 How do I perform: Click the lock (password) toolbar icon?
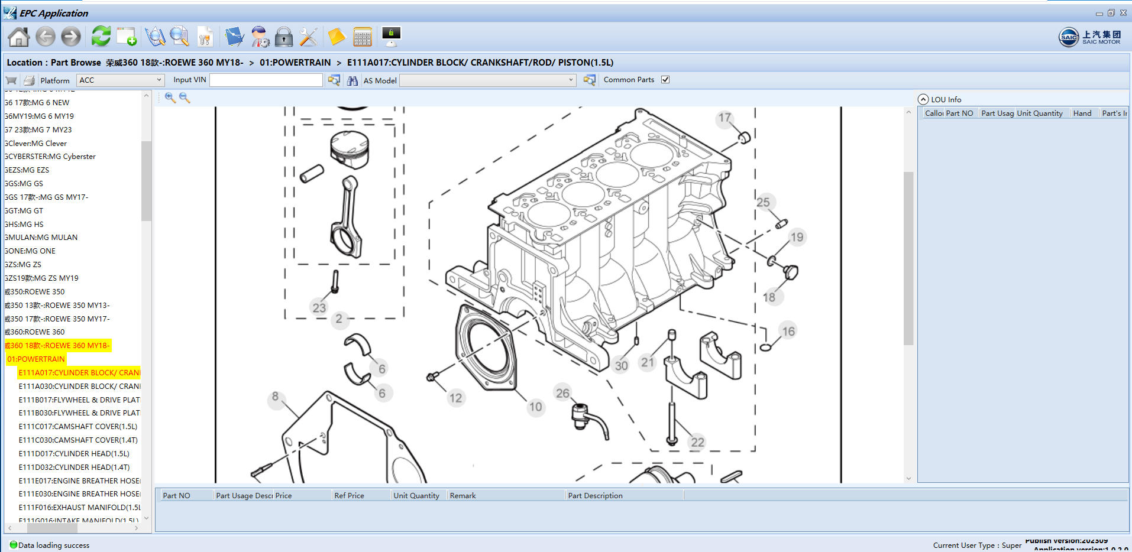point(284,37)
